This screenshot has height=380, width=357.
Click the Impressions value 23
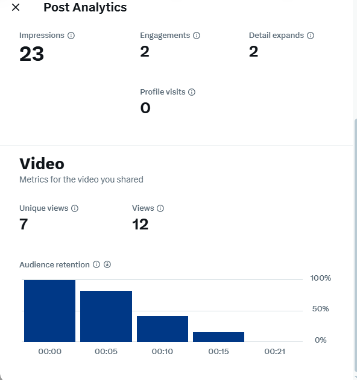click(31, 54)
